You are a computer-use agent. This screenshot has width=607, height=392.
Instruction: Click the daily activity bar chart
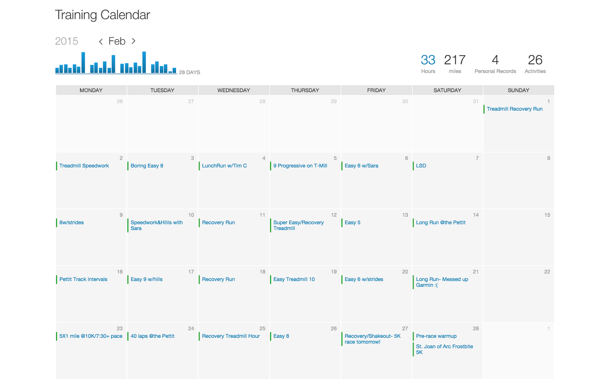[x=116, y=63]
